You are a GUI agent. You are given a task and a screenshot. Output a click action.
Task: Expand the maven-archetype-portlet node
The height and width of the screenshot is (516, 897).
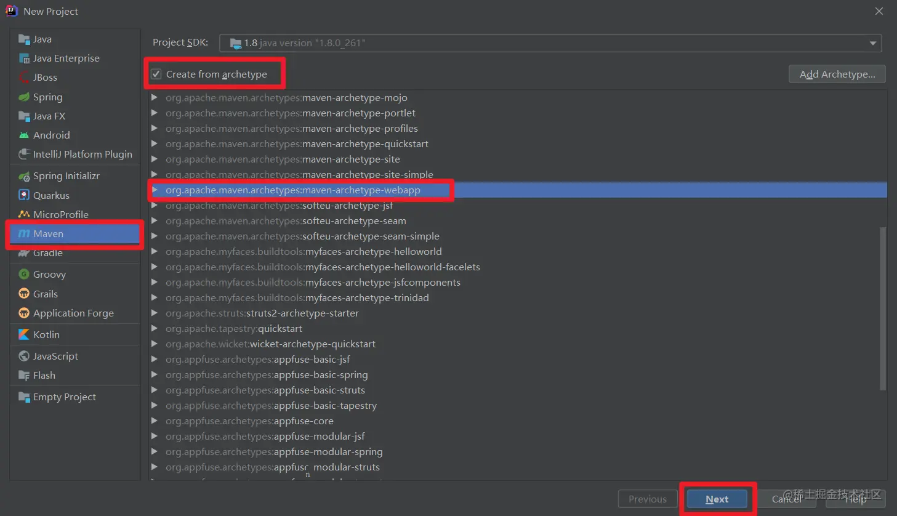(x=155, y=113)
